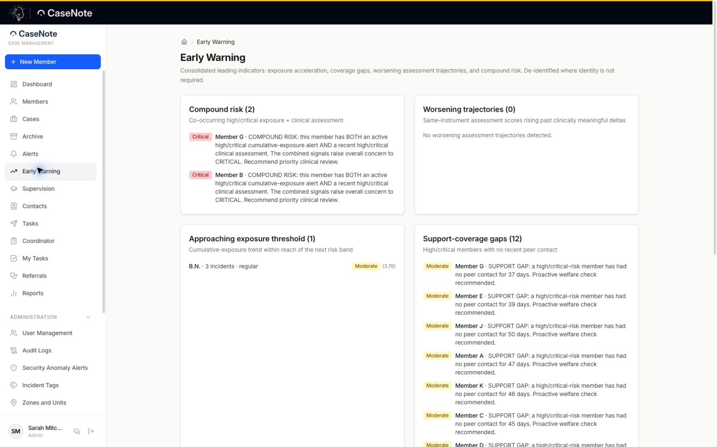Click the Dashboard grid icon
This screenshot has width=717, height=447.
pos(14,84)
